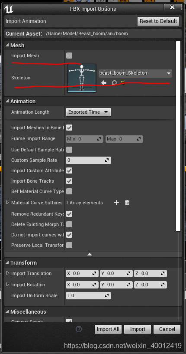This screenshot has height=354, width=186.
Task: Toggle Remove Redundant Keys checkbox
Action: 69,214
